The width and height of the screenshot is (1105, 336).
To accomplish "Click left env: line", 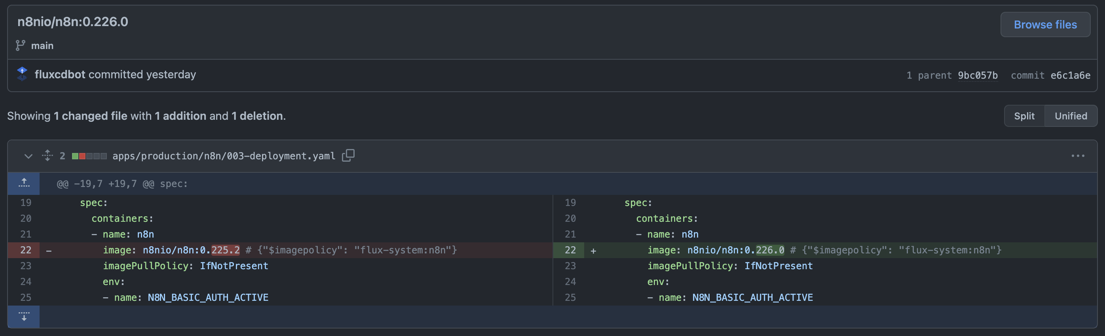I will (x=114, y=281).
